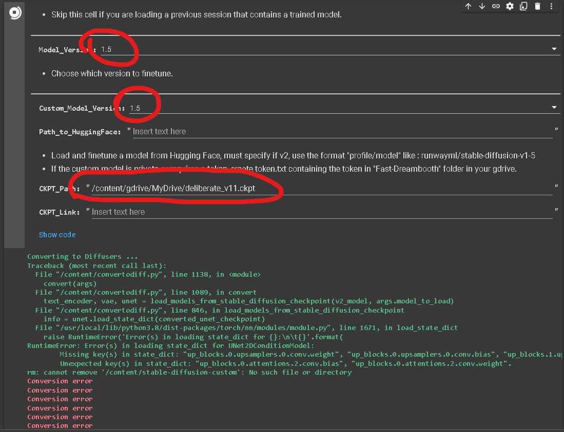Select the 1.5 value in Custom_Model_Version
Viewport: 564px width, 432px height.
coord(134,108)
